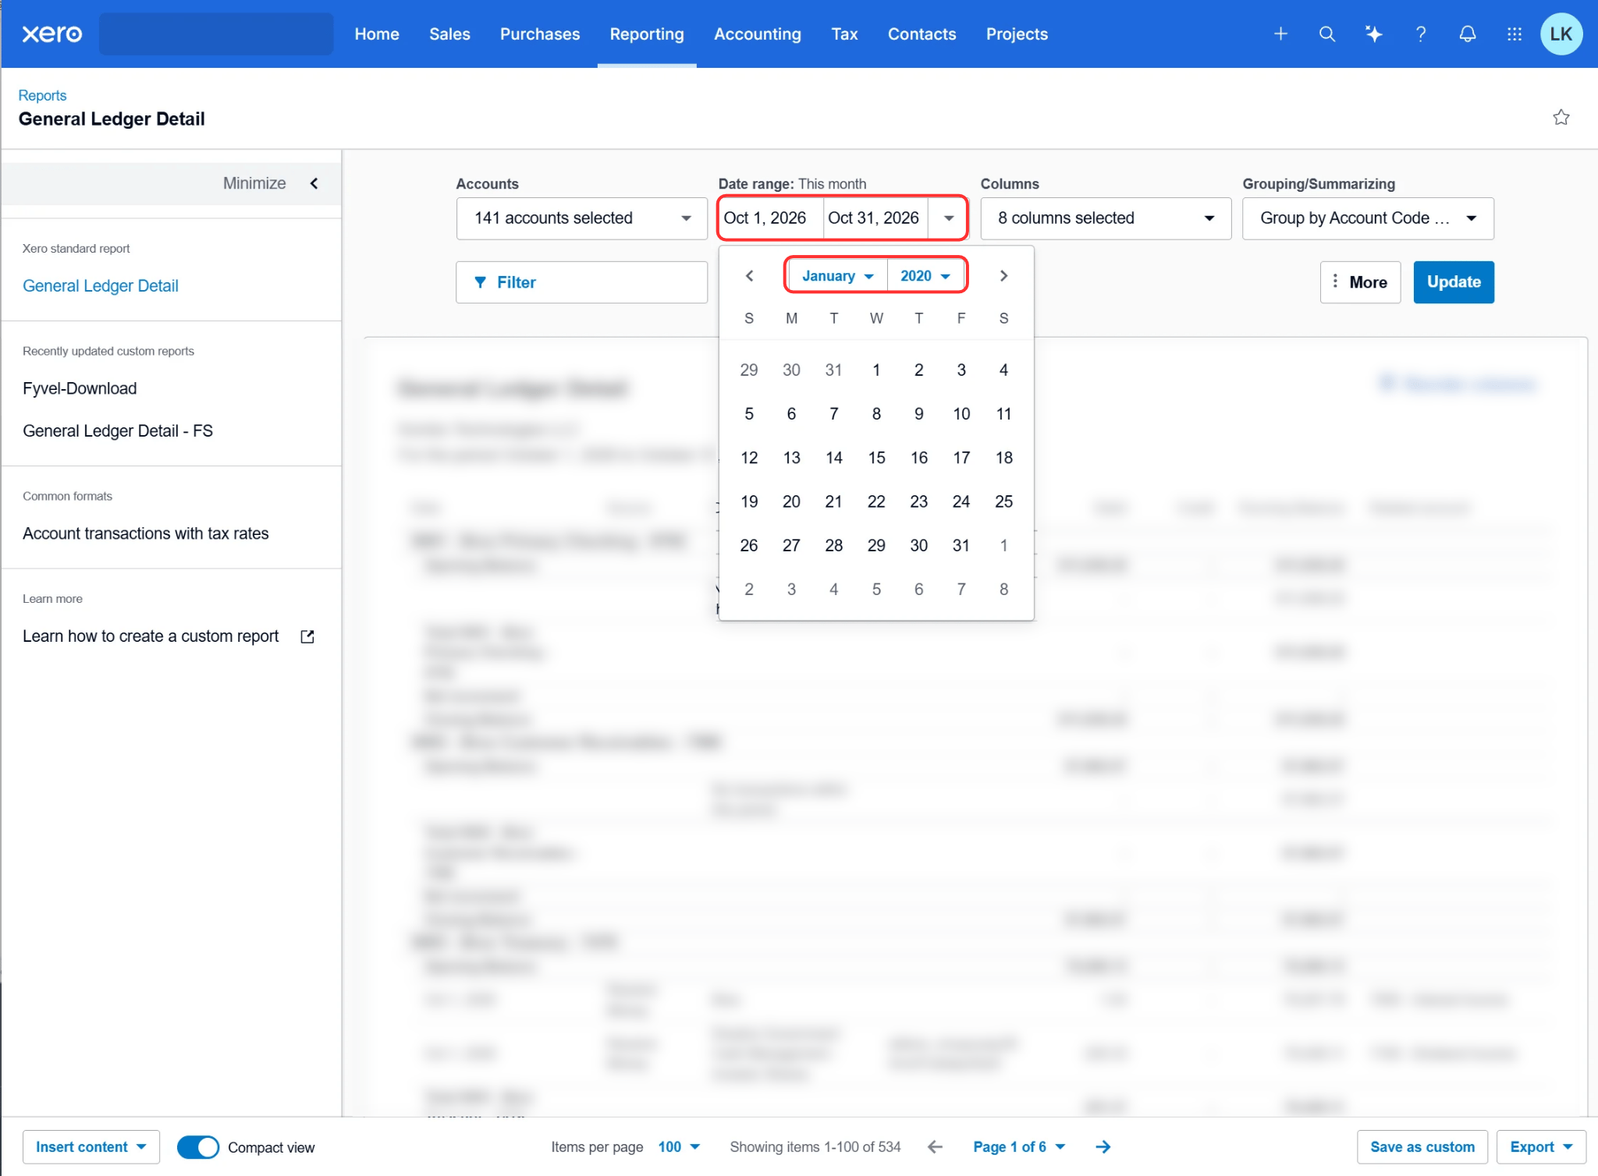The width and height of the screenshot is (1598, 1176).
Task: Open the Projects menu
Action: pos(1017,34)
